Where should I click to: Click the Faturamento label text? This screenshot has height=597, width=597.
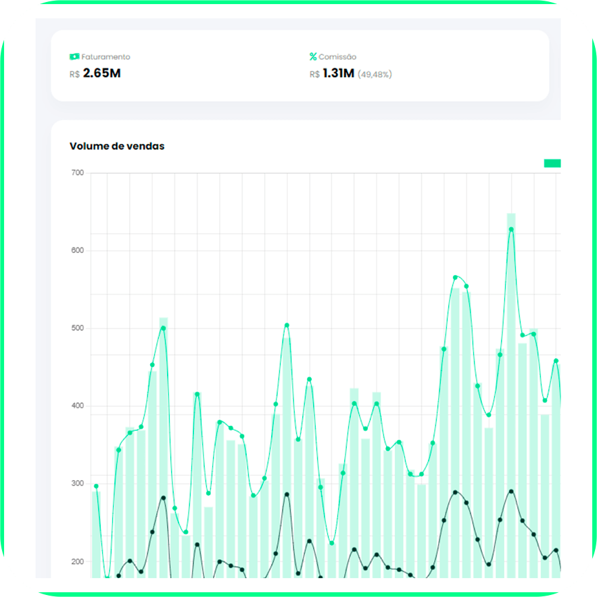click(x=105, y=57)
